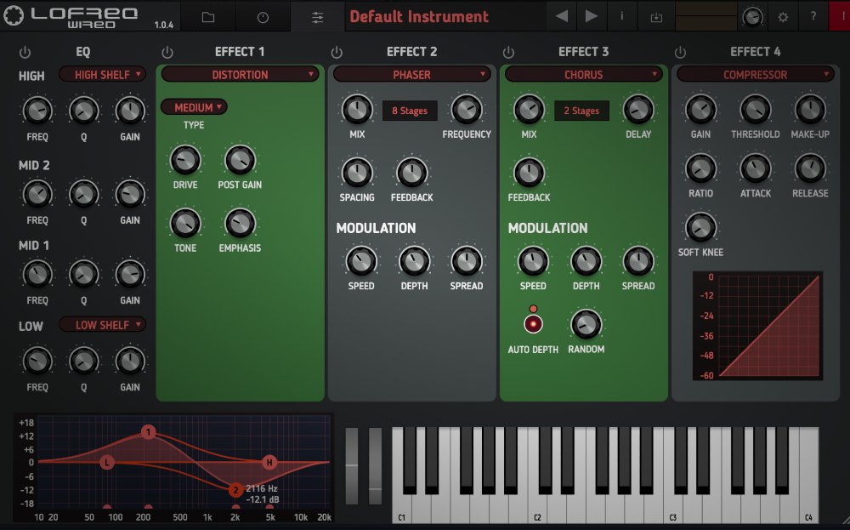Change the MEDIUM distortion type dropdown
This screenshot has height=530, width=850.
pos(194,107)
